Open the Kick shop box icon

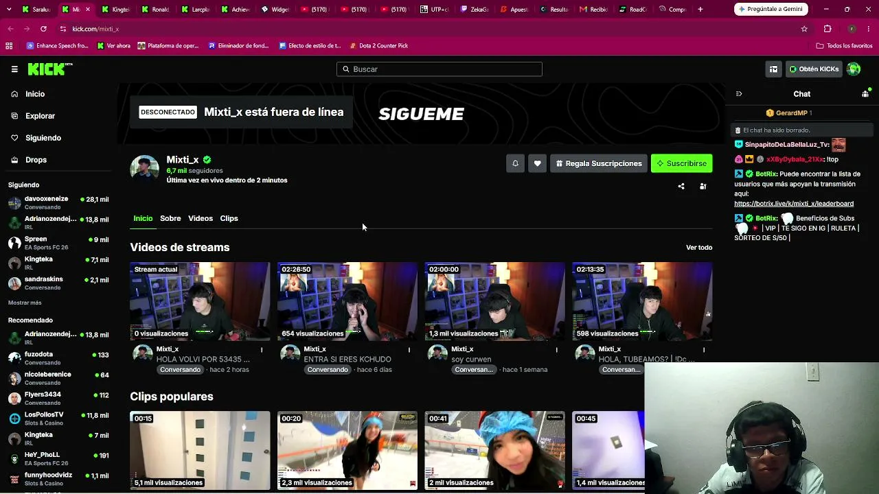773,69
